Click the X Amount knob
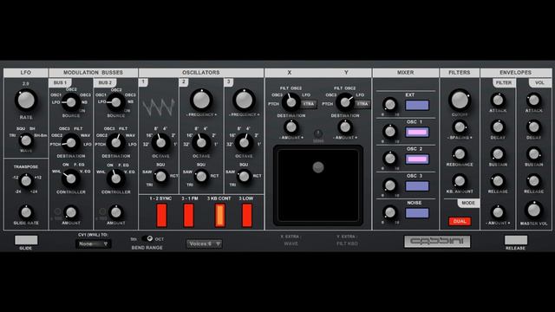The image size is (555, 312). [x=291, y=127]
